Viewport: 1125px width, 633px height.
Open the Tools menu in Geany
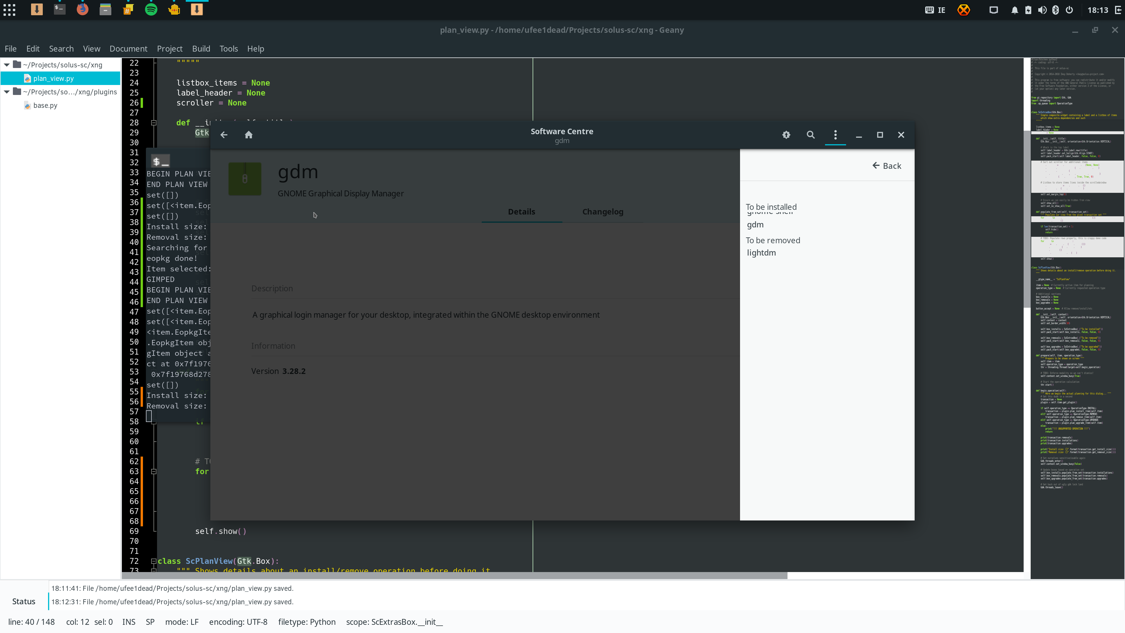click(229, 48)
